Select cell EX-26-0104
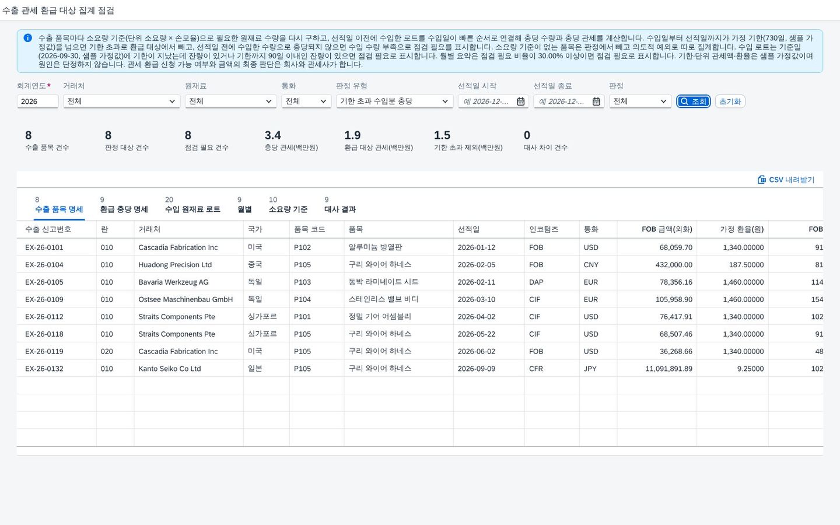This screenshot has width=840, height=525. coord(57,265)
